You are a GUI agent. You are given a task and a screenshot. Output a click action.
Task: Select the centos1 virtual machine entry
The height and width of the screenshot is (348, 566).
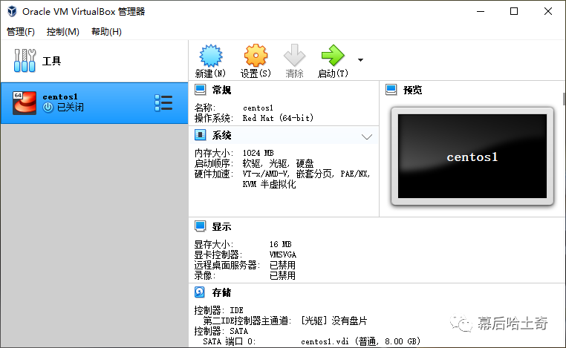(x=82, y=102)
